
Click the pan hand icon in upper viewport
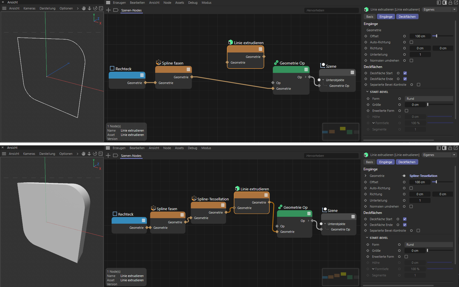(84, 8)
